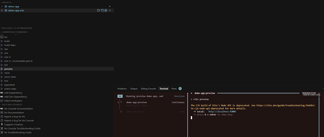Click the status dot beside demo-app-e2e
324x137 pixels.
point(110,10)
